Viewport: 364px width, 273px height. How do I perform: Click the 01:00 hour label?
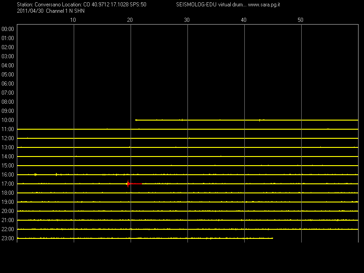8,38
